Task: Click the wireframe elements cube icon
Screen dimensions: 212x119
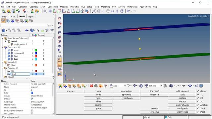Action: point(165,86)
